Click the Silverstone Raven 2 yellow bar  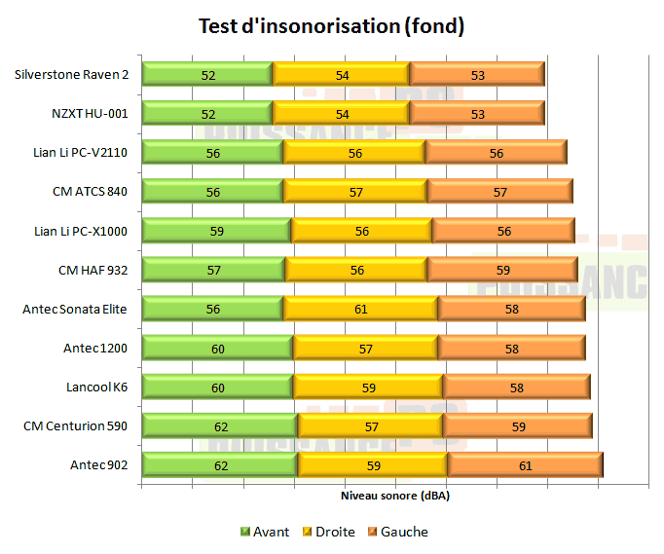coord(341,74)
